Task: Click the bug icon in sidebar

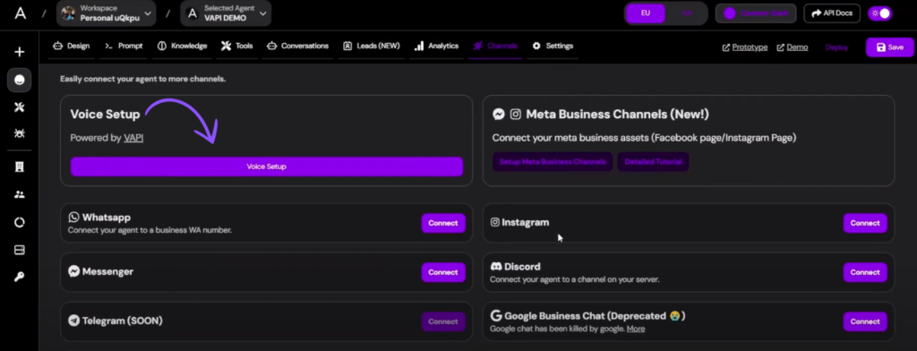Action: point(20,134)
